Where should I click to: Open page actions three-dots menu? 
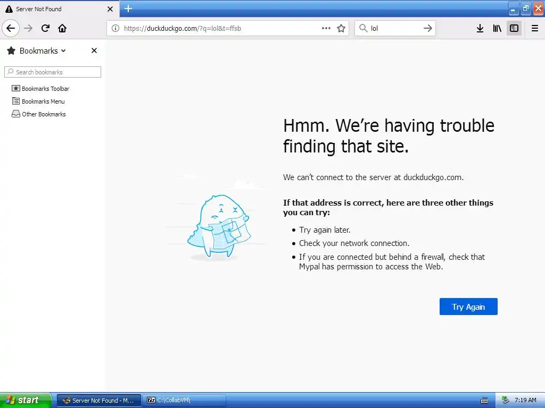point(326,29)
